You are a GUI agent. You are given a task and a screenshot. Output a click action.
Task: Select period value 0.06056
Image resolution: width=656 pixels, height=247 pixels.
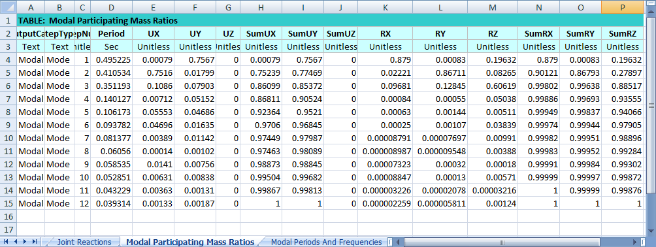pos(111,151)
